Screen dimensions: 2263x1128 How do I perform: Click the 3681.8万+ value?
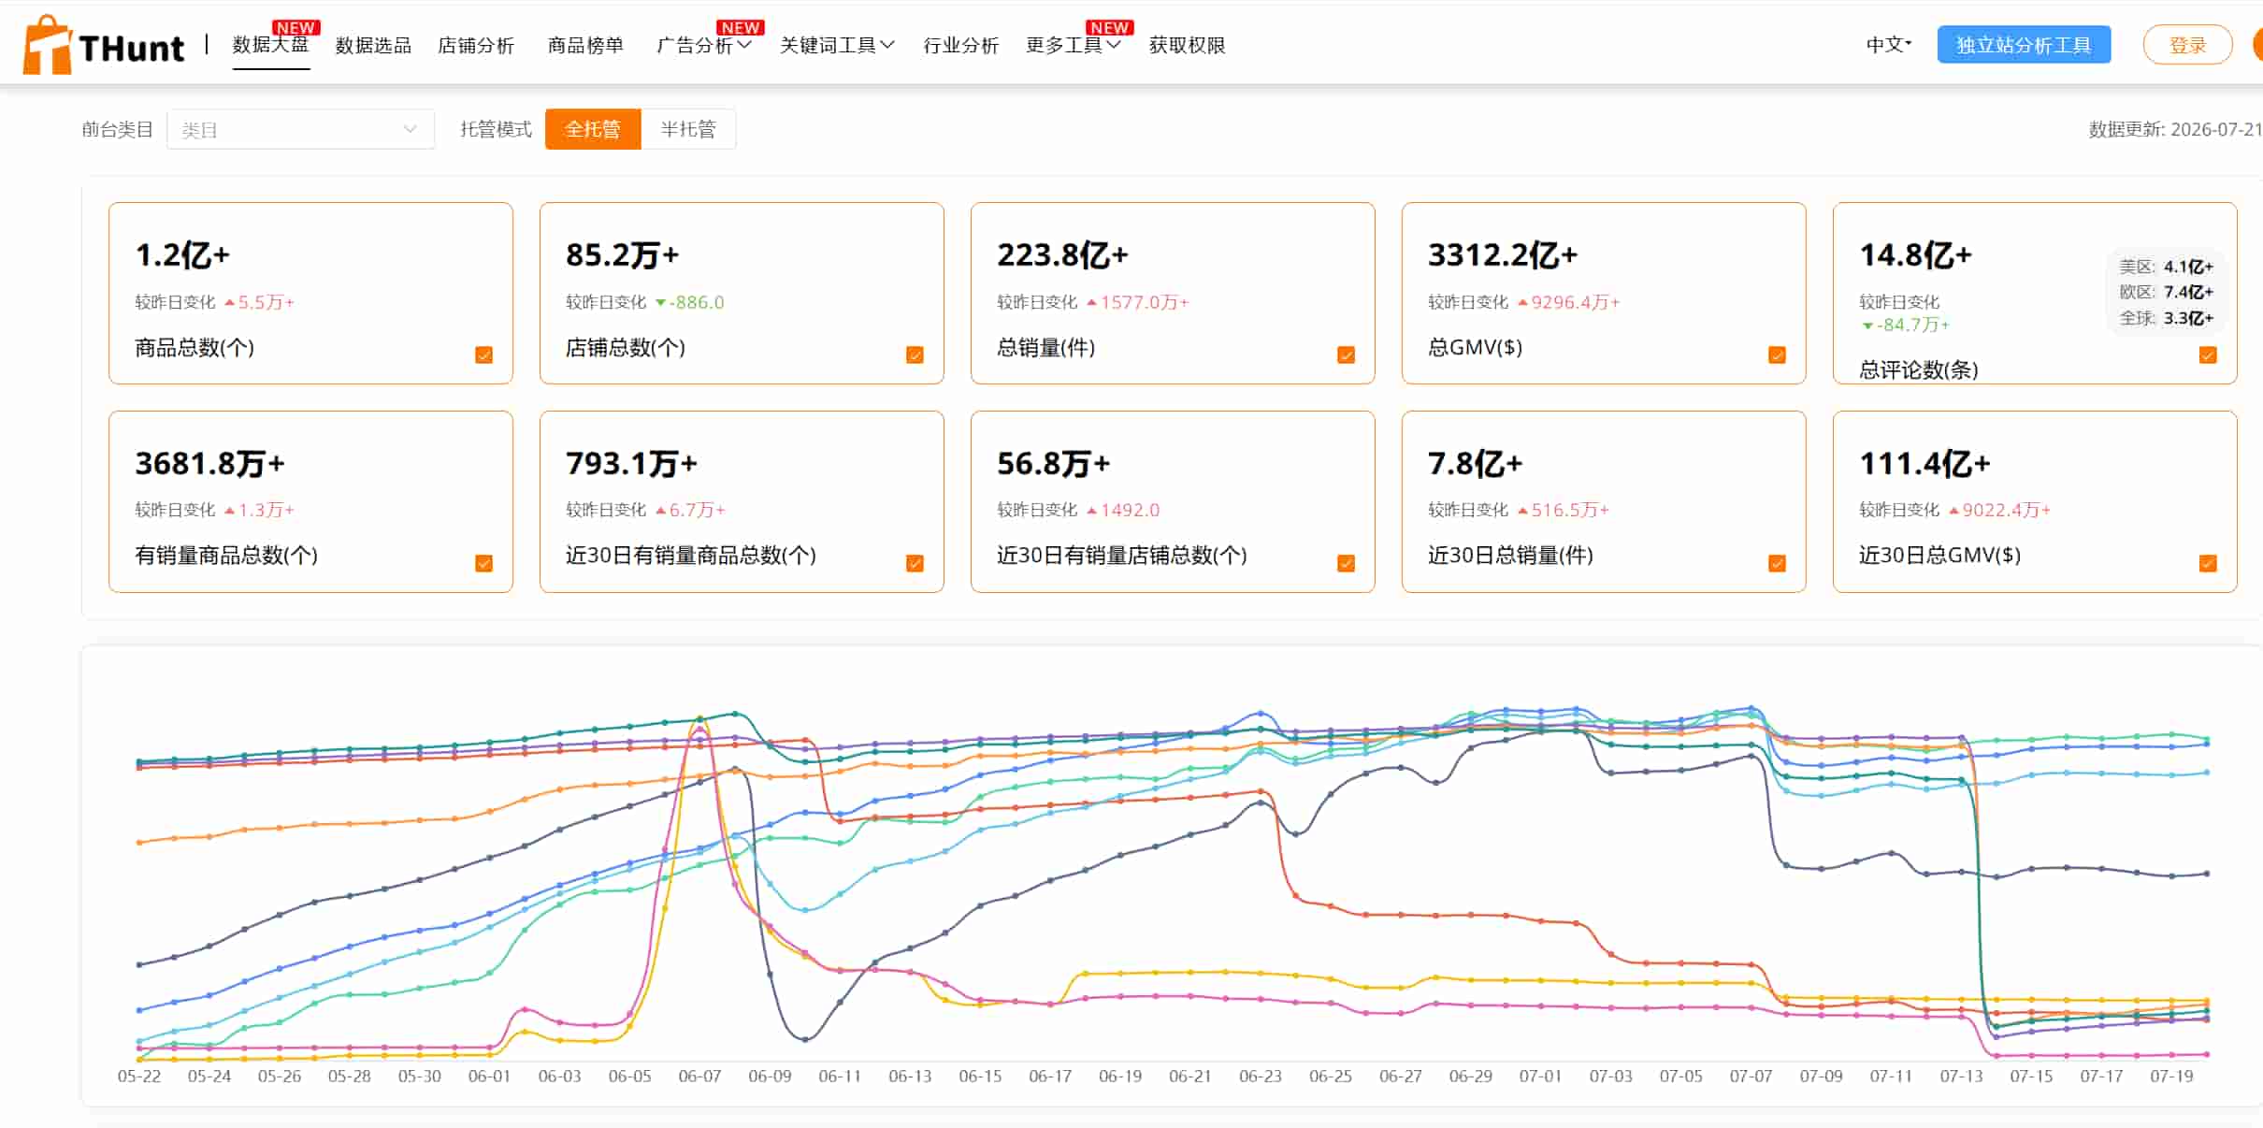pos(209,463)
